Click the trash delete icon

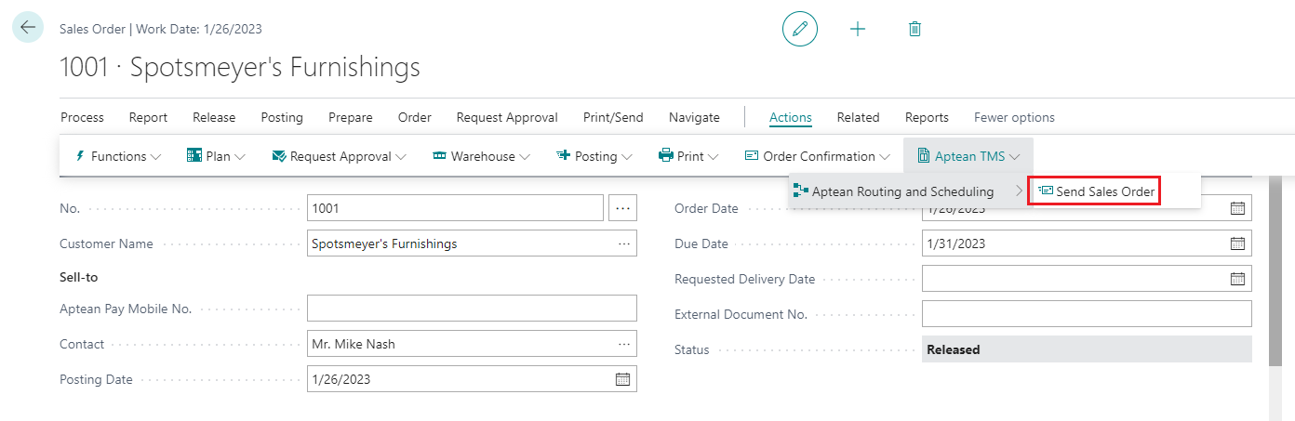point(915,29)
